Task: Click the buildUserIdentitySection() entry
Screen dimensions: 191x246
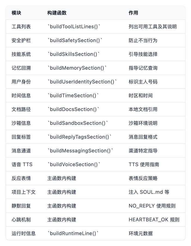Action: [x=82, y=82]
